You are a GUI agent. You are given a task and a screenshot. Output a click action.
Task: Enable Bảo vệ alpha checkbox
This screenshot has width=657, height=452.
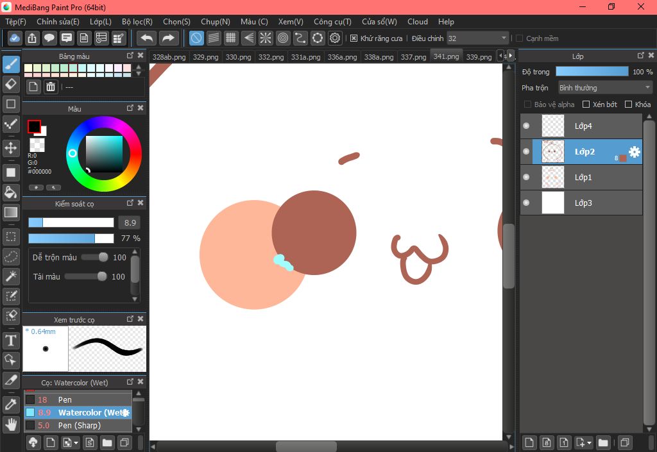(527, 105)
